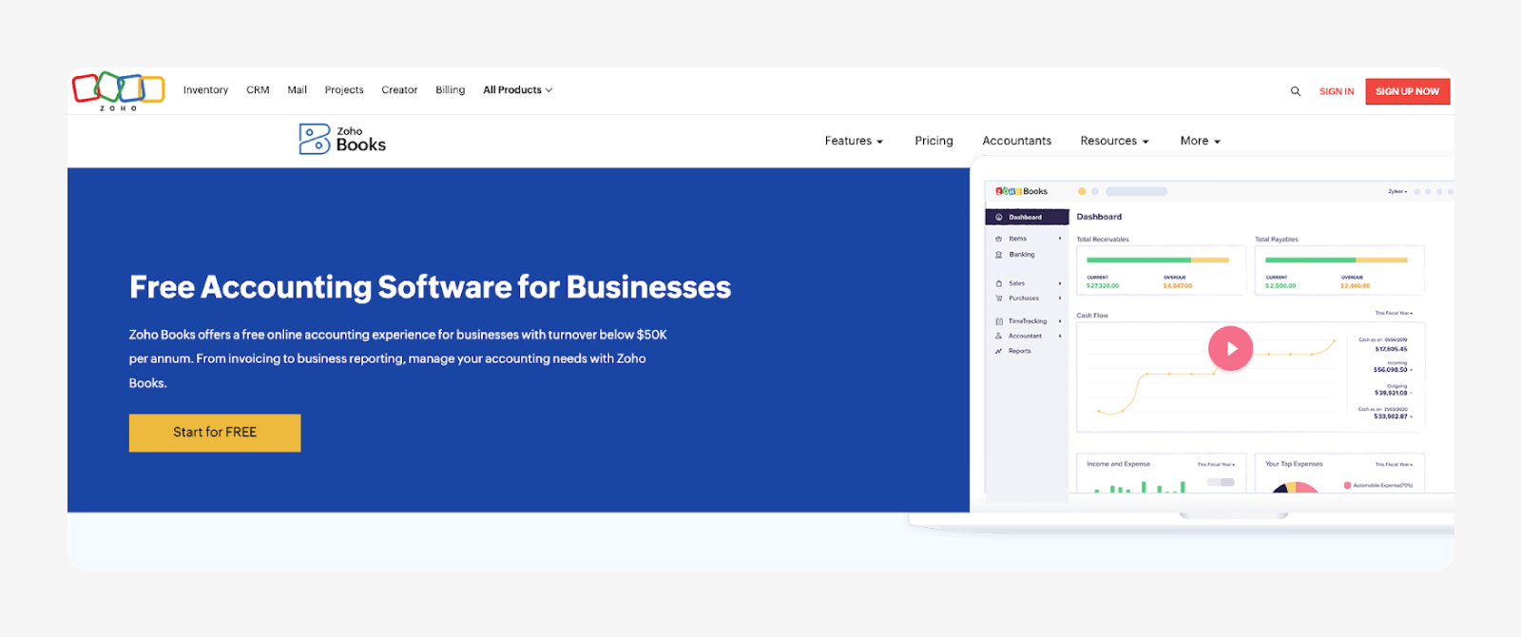Screen dimensions: 1521x637
Task: Navigate to the CRM link
Action: (x=258, y=90)
